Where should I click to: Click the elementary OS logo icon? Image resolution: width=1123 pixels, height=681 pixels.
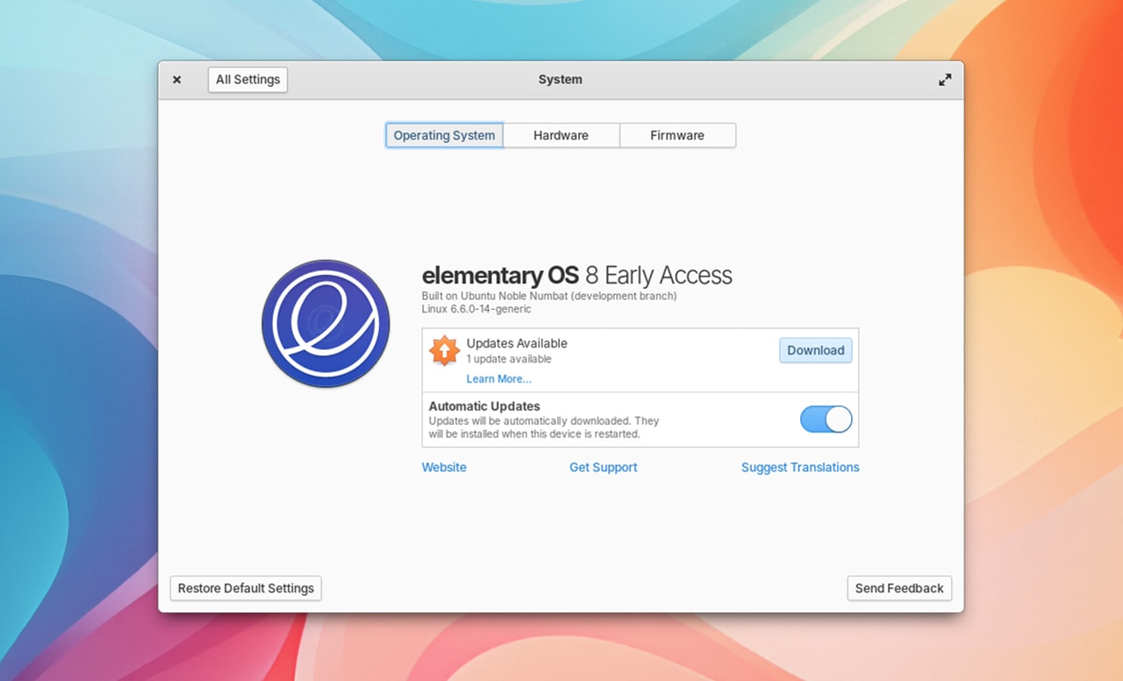pos(325,324)
